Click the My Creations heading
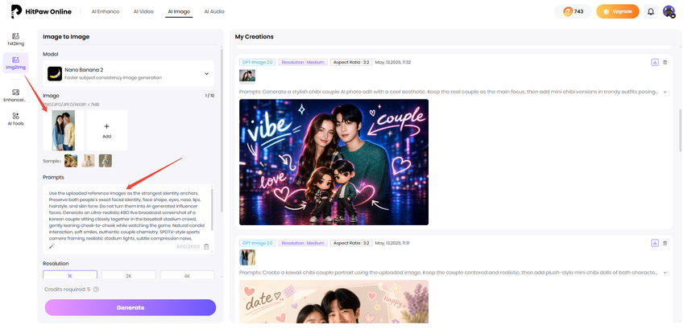The image size is (688, 329). 254,37
